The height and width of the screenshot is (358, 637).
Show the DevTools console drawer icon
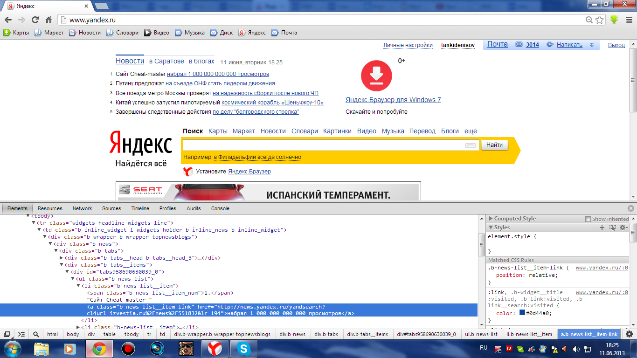tap(21, 334)
